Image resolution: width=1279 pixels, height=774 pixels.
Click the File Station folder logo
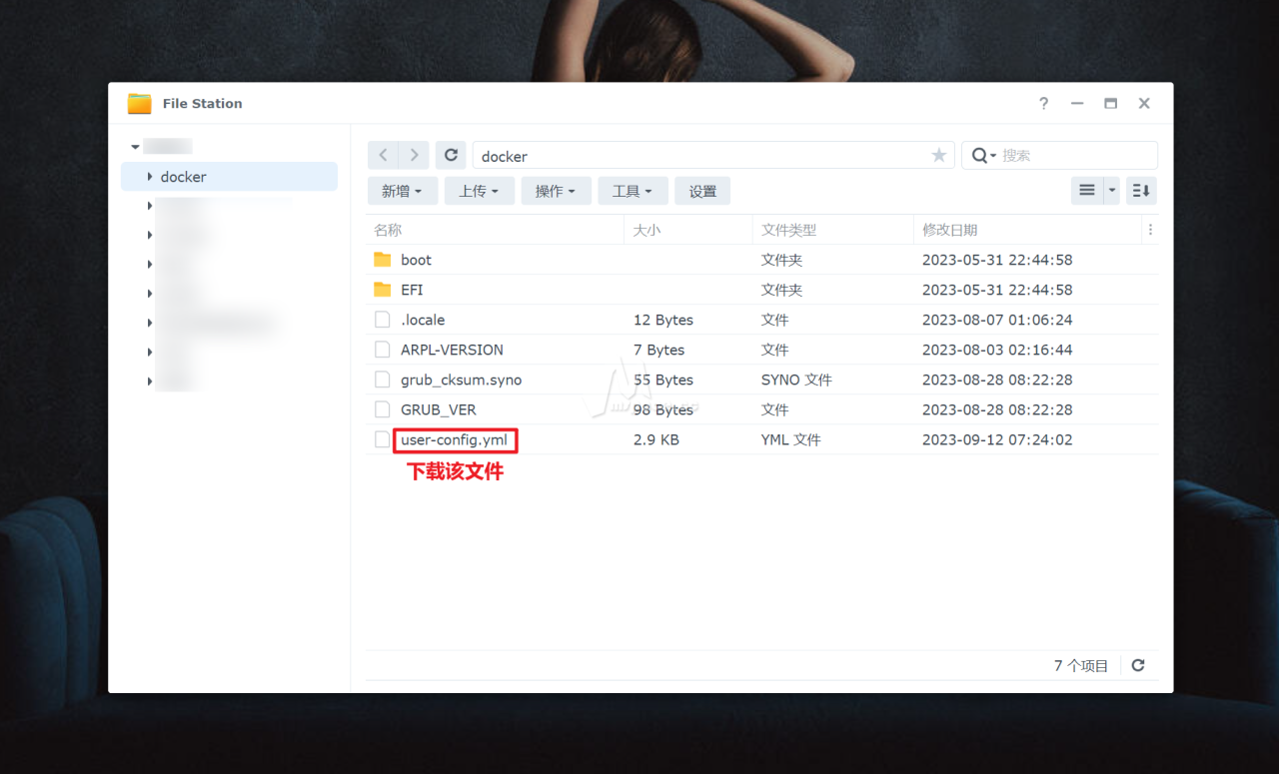139,103
